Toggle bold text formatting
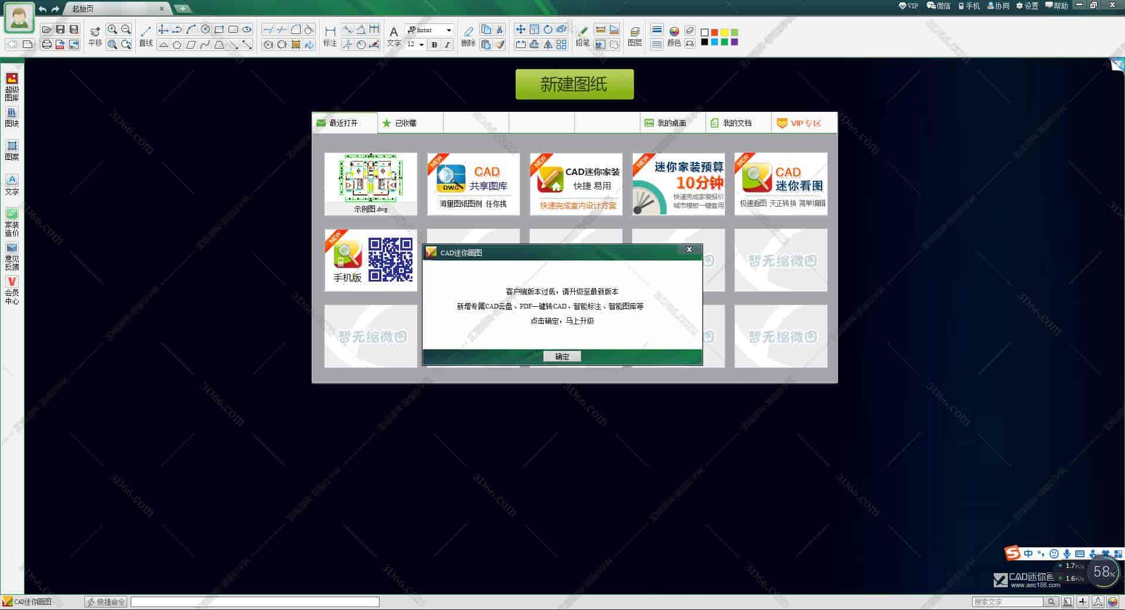 click(434, 44)
